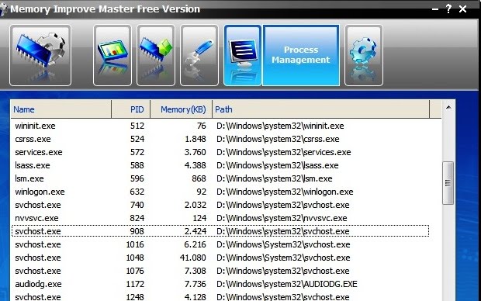
Task: Click path D:\Windows\system32\nvvsvc.exe
Action: [282, 218]
